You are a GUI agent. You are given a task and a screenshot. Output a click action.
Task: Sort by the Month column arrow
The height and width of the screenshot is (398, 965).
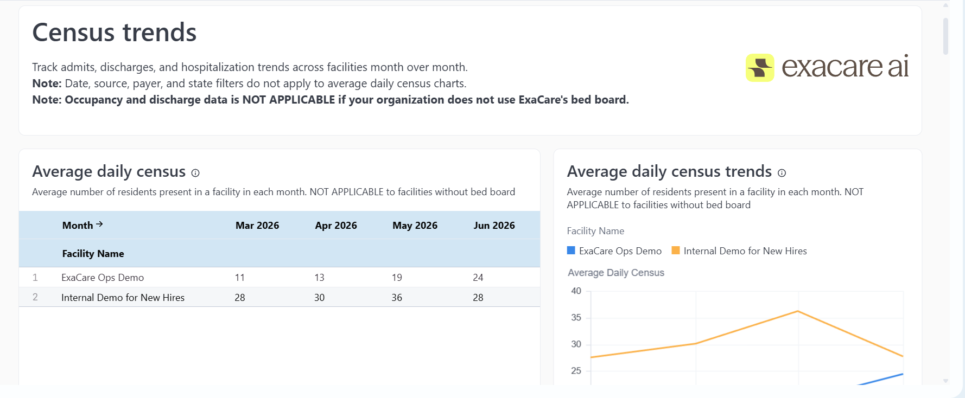coord(99,224)
